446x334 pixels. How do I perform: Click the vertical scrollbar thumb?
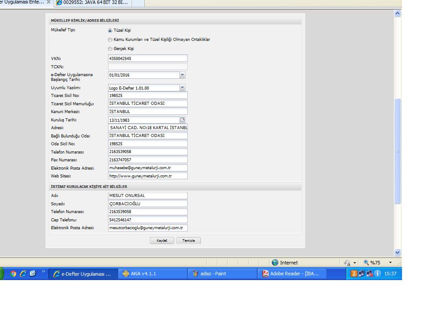coord(397,151)
